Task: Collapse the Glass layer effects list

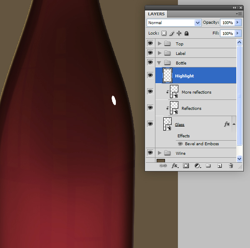Action: 234,124
